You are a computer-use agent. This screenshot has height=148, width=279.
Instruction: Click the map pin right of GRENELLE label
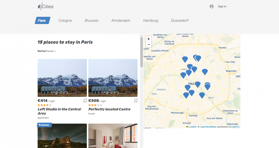188,88
